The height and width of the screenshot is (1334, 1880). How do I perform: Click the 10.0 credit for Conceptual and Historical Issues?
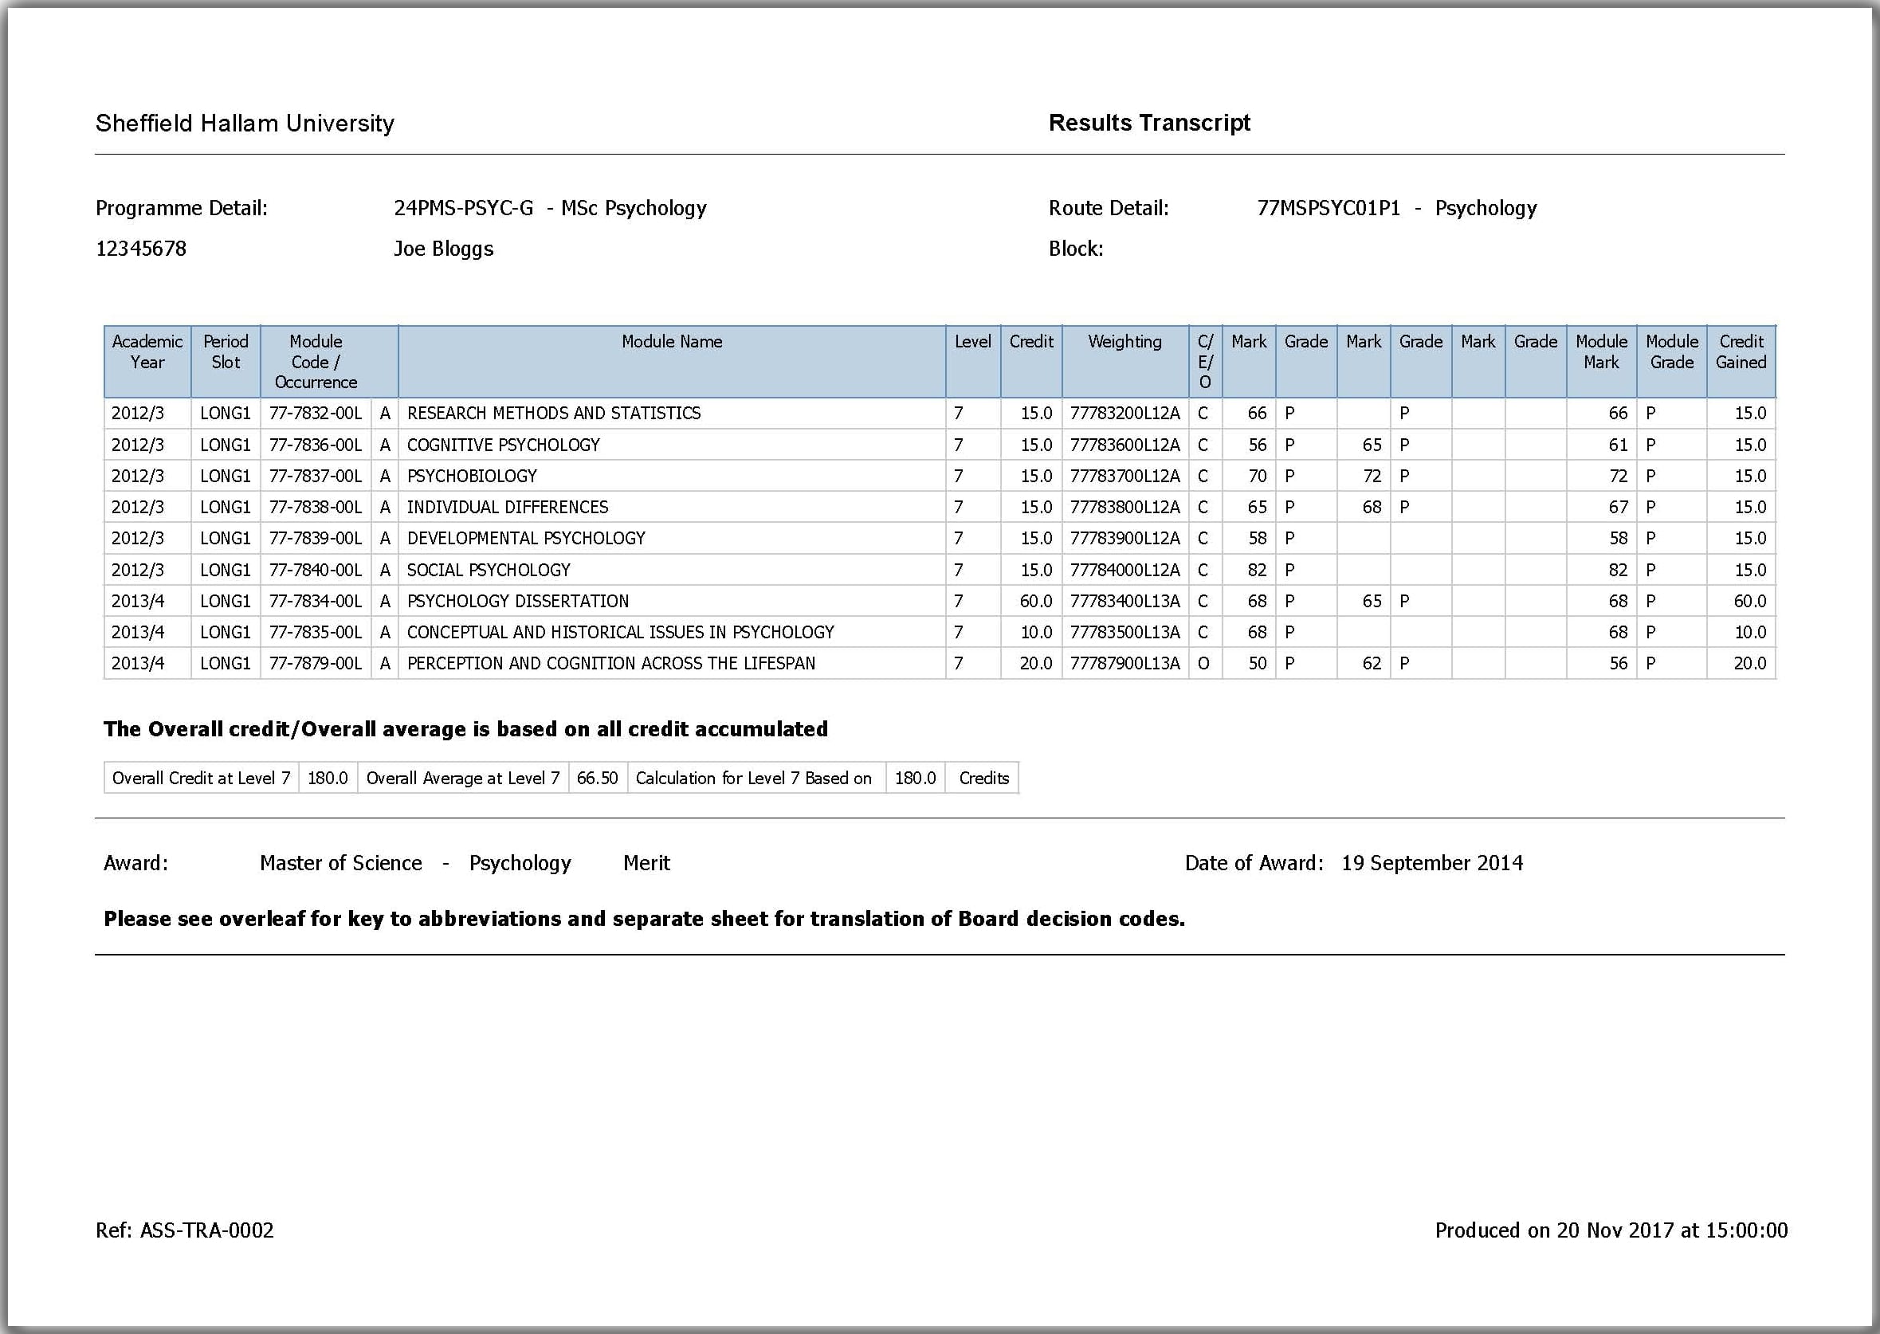click(1036, 632)
